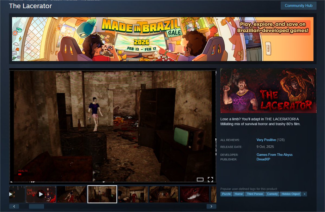Expand more tags with plus button
Viewport: 325px width, 212px height.
[x=305, y=194]
